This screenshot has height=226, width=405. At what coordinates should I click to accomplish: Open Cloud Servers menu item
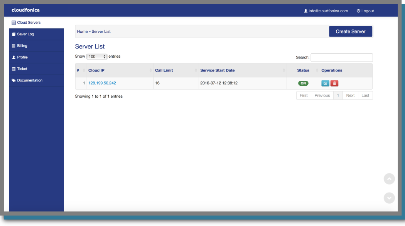(36, 23)
